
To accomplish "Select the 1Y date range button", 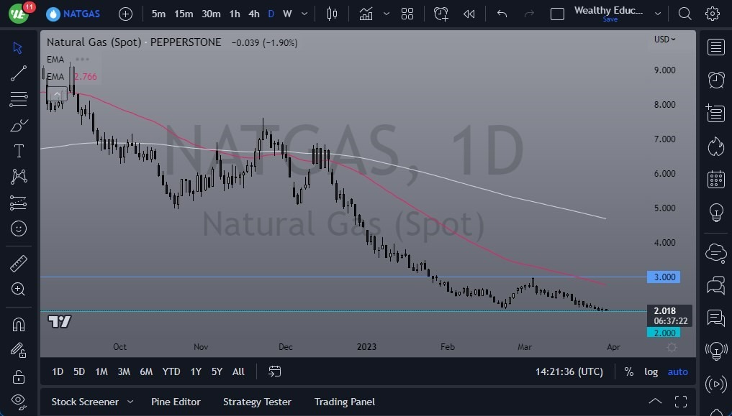I will click(x=195, y=371).
